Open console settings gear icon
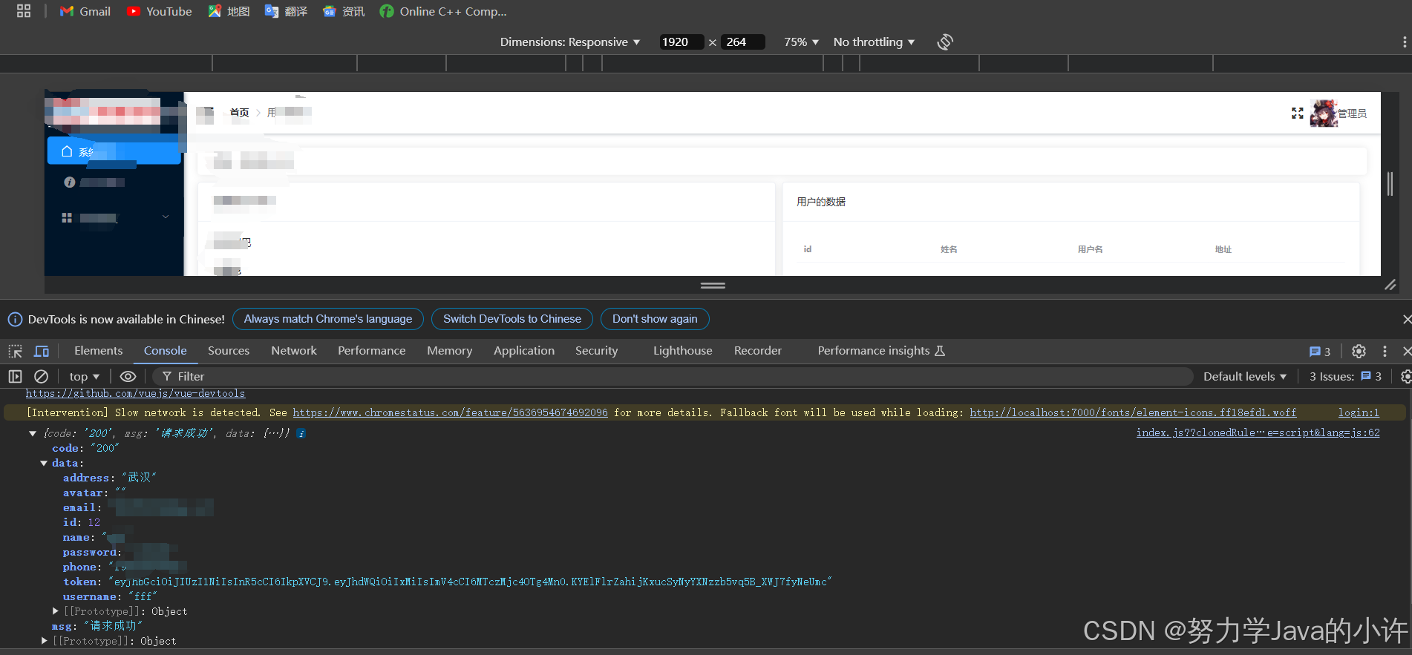 click(x=1405, y=377)
